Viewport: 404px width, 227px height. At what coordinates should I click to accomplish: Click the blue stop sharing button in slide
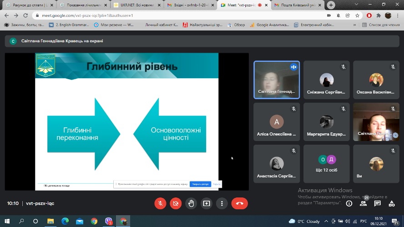coord(201,184)
